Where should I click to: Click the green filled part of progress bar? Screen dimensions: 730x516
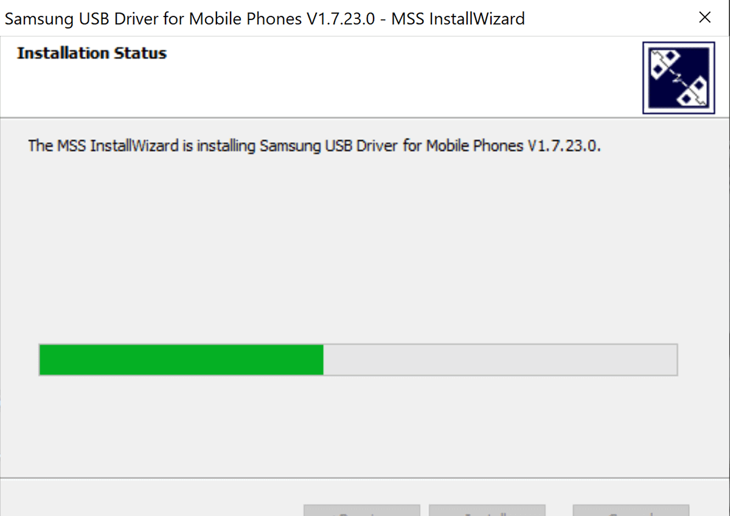tap(181, 360)
